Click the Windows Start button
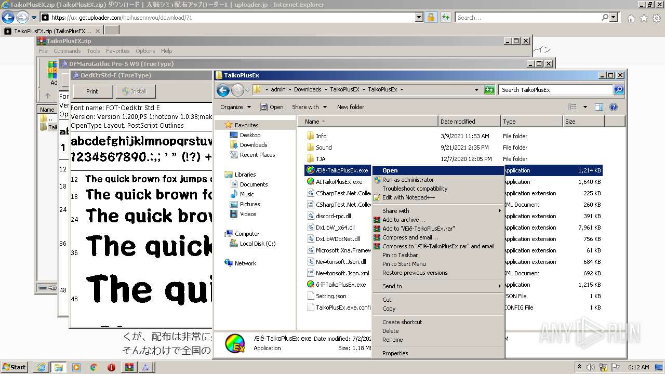Screen dimensions: 665x374 (x=14, y=367)
